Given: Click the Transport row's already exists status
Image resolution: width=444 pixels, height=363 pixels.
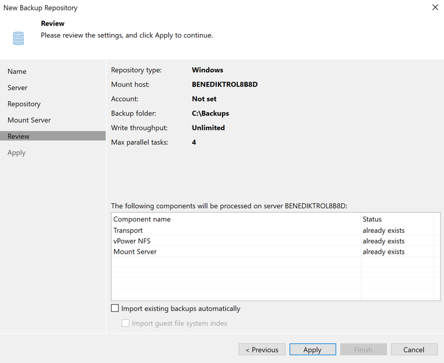Looking at the screenshot, I should point(383,230).
